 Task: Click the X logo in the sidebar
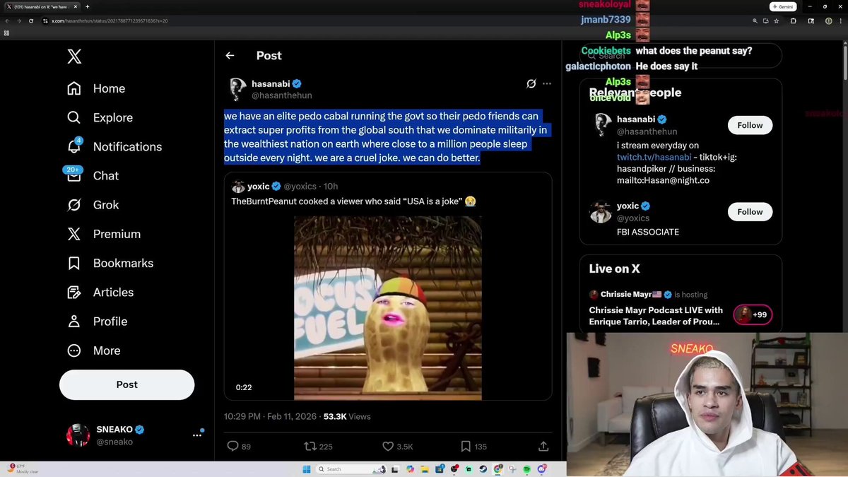[74, 57]
